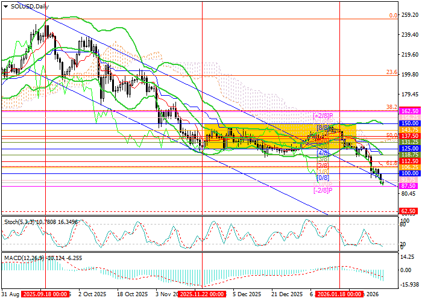Click the 50.0 Fibonacci level label
Screen dimensions: 422x301
tap(392, 135)
